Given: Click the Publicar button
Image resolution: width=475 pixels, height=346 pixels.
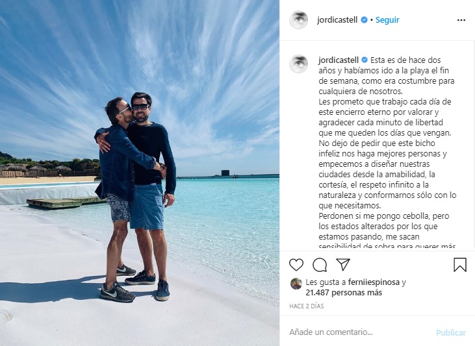Looking at the screenshot, I should [x=451, y=332].
